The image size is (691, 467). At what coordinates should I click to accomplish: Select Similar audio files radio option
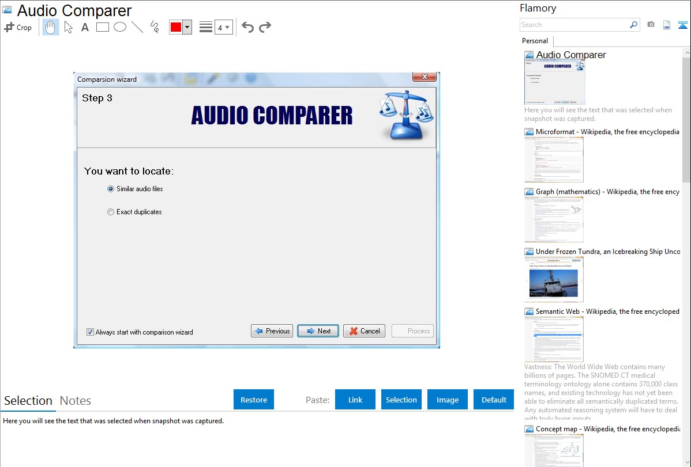coord(135,189)
